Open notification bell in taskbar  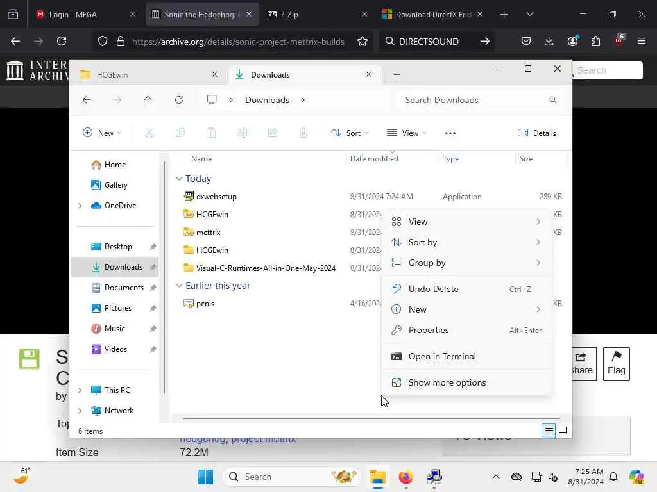click(613, 477)
